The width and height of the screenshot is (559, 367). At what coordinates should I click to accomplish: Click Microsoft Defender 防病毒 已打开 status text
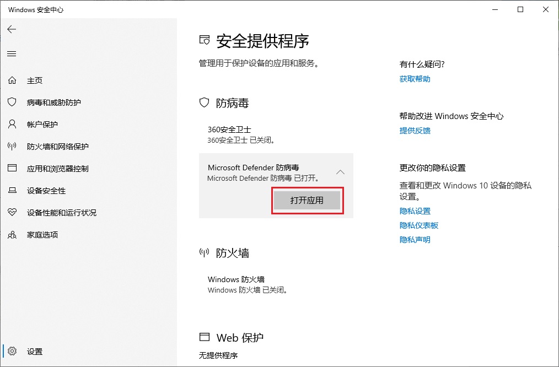(x=264, y=178)
